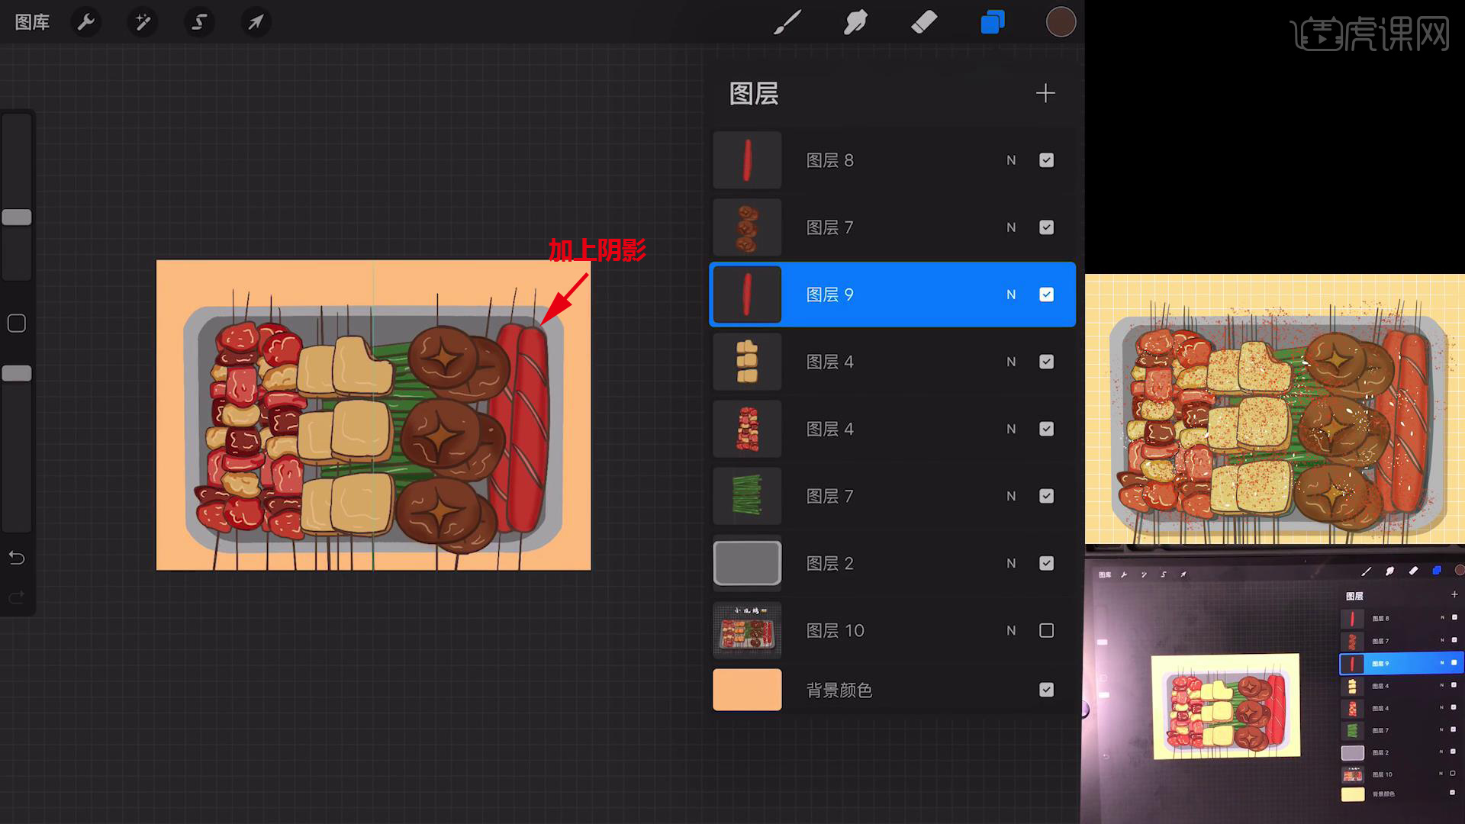
Task: Open blend mode N for 图层 10
Action: [x=1011, y=630]
